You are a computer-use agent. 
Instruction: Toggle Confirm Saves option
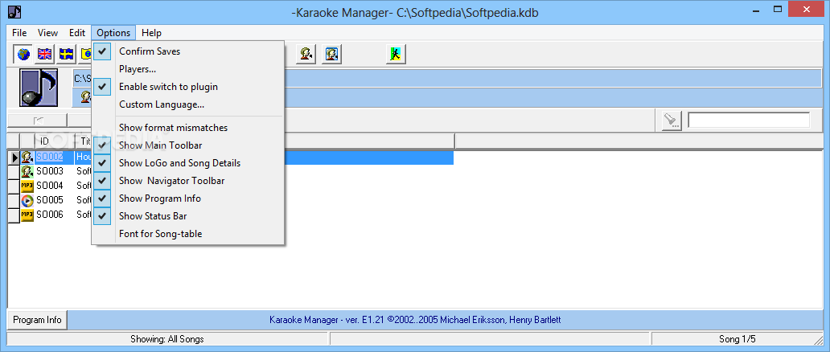(188, 51)
